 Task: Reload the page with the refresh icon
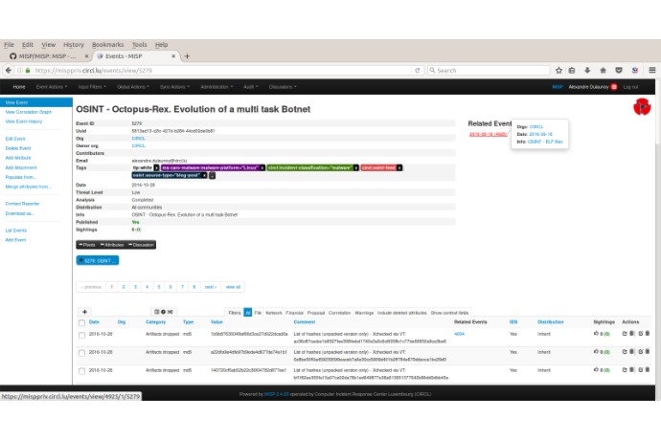click(x=418, y=71)
